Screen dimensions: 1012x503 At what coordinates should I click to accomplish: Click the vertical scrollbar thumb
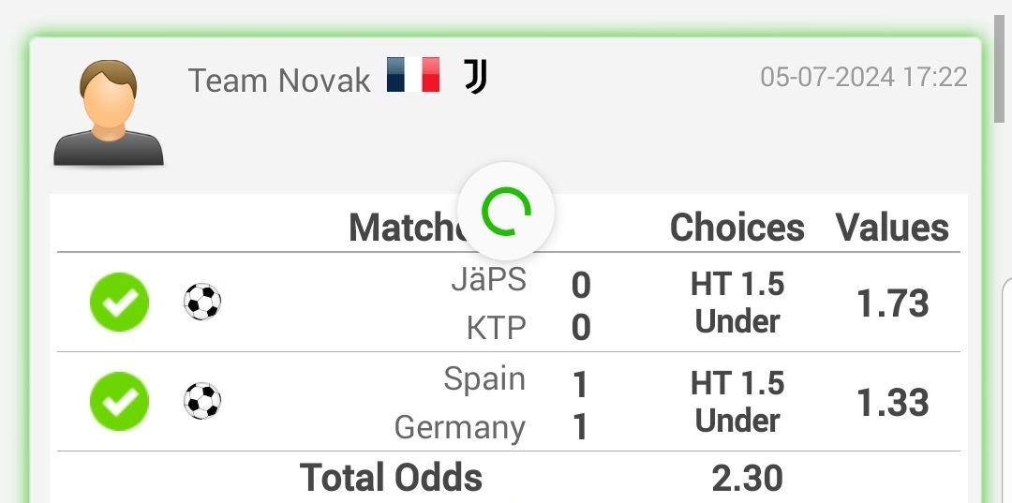pyautogui.click(x=999, y=69)
